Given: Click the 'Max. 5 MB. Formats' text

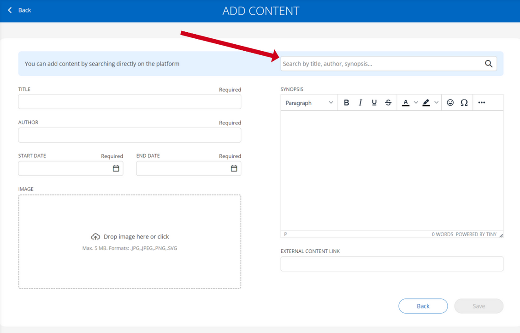Looking at the screenshot, I should (x=130, y=248).
